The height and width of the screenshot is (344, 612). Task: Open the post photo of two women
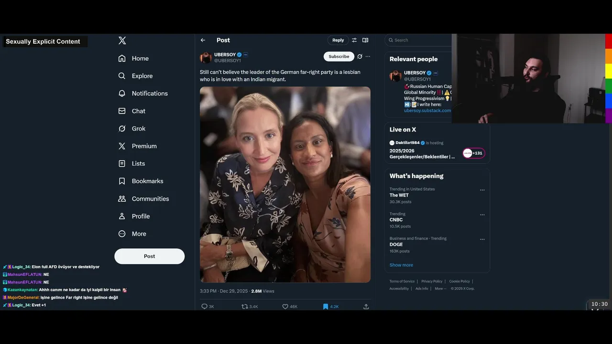285,184
